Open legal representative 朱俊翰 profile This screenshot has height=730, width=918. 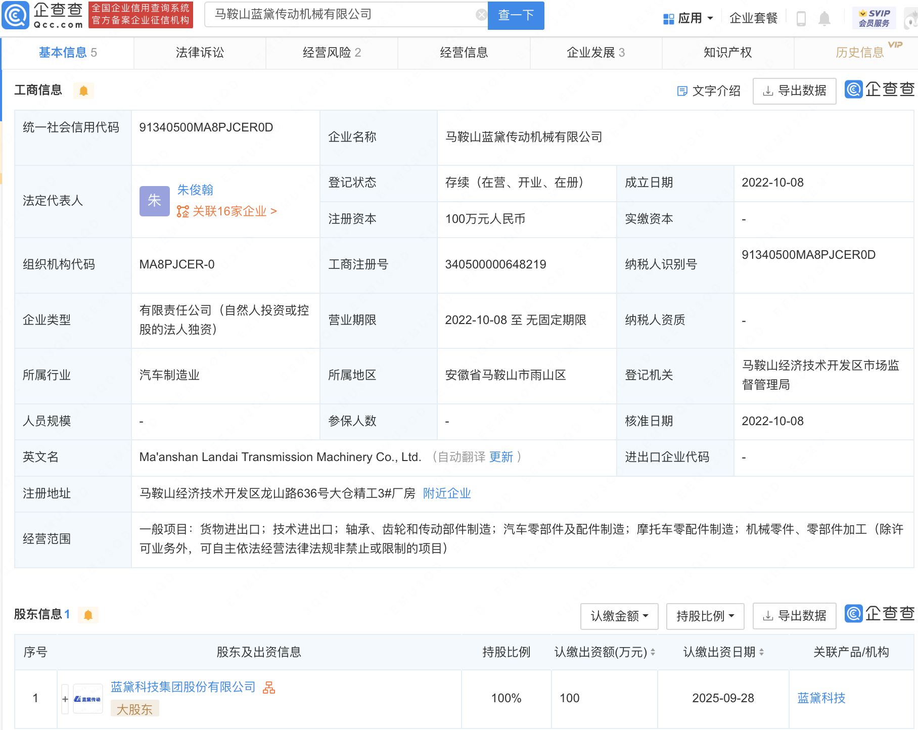click(x=195, y=190)
